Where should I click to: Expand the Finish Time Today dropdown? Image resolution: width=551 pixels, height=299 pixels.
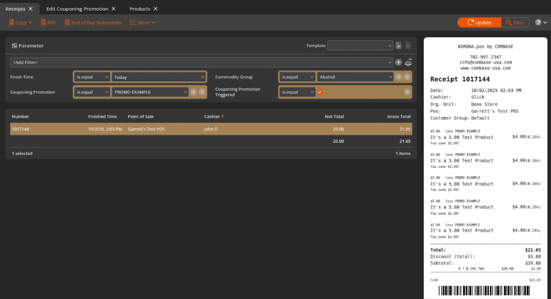159,77
